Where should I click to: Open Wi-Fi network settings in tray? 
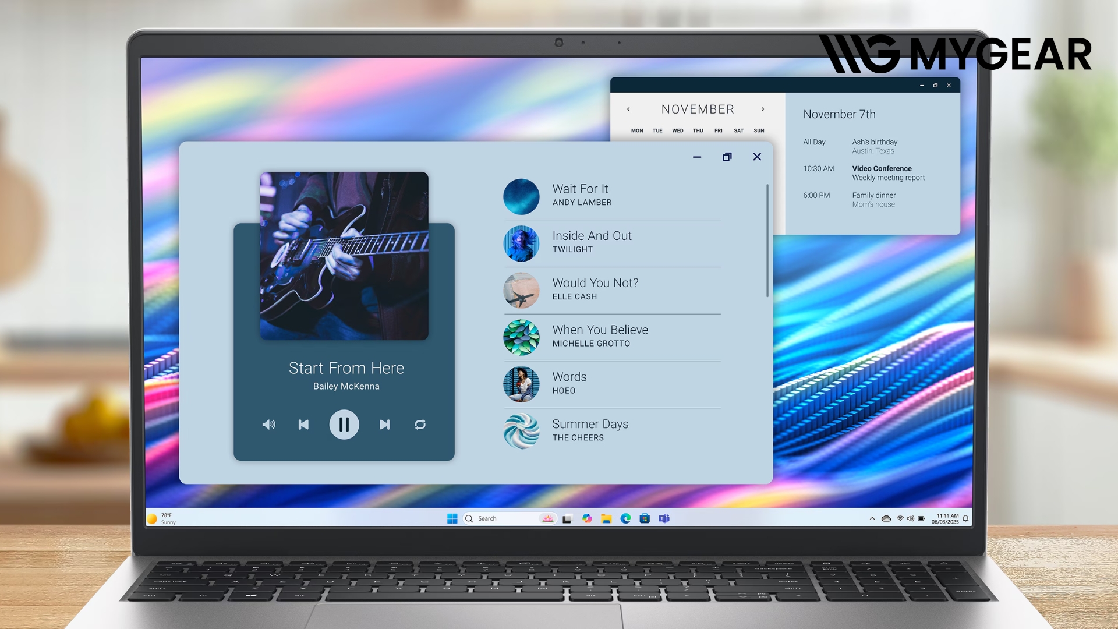pos(900,518)
